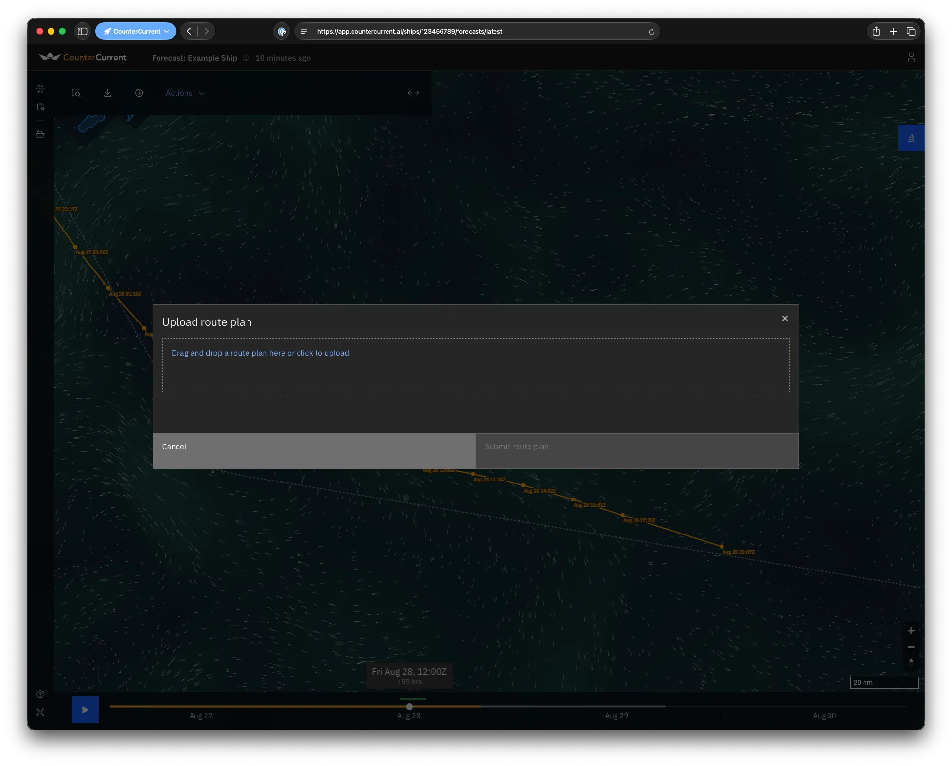Open the CounterCurrent browser profile dropdown
Screen dimensions: 952x766
tap(136, 31)
